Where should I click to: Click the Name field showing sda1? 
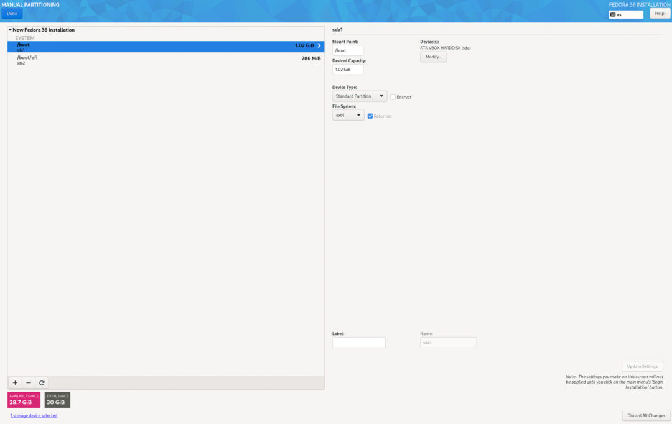coord(448,342)
